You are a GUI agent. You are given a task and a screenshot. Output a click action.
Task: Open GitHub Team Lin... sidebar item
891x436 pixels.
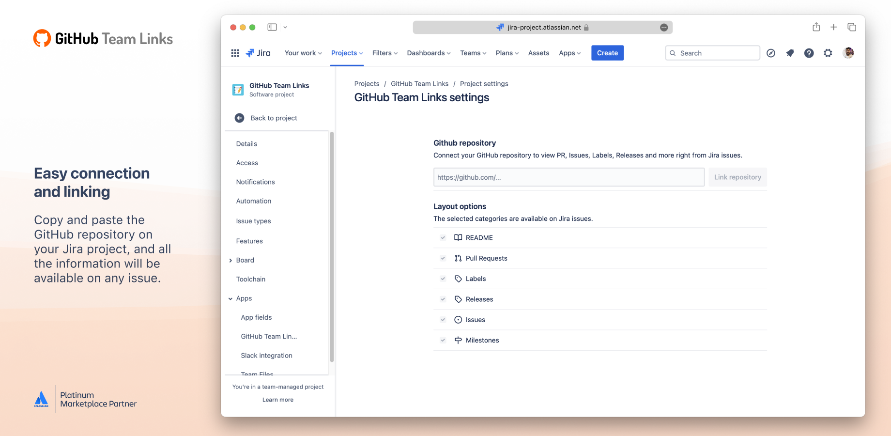coord(269,336)
